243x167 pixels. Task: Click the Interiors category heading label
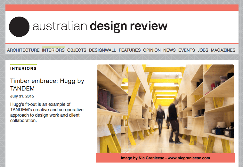pyautogui.click(x=23, y=69)
